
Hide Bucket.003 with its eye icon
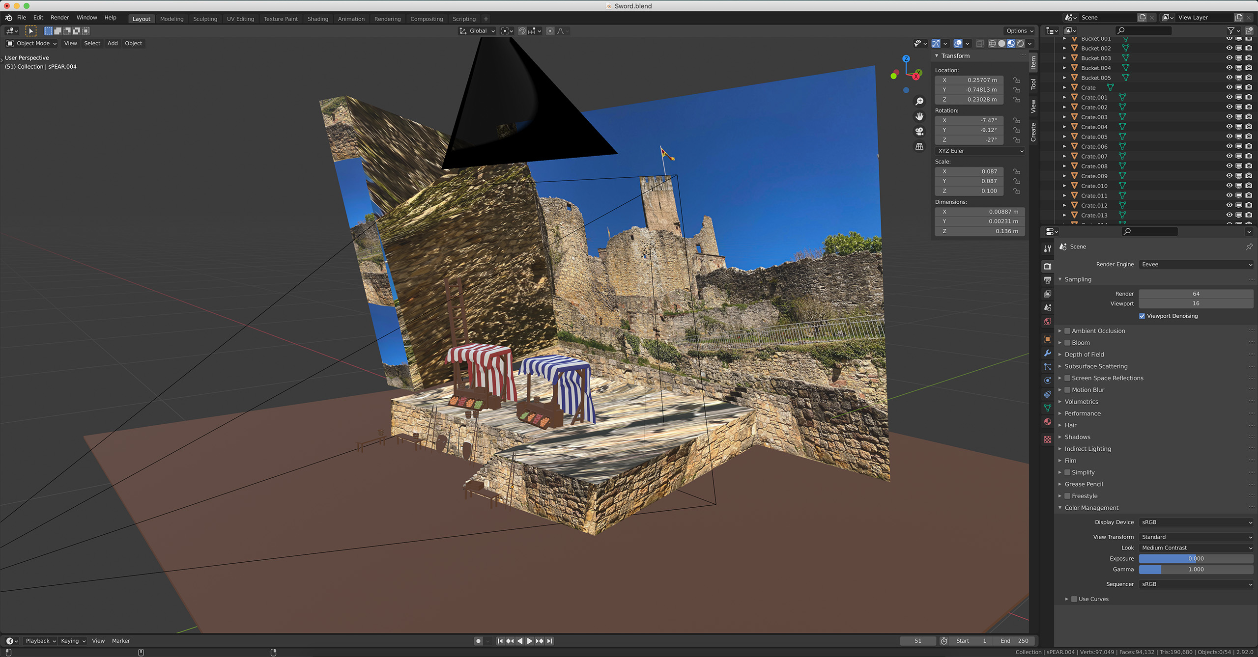pyautogui.click(x=1229, y=58)
